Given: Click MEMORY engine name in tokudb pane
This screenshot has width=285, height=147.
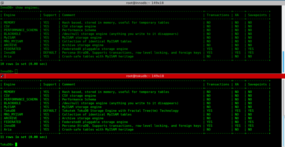Looking at the screenshot, I should (10, 92).
